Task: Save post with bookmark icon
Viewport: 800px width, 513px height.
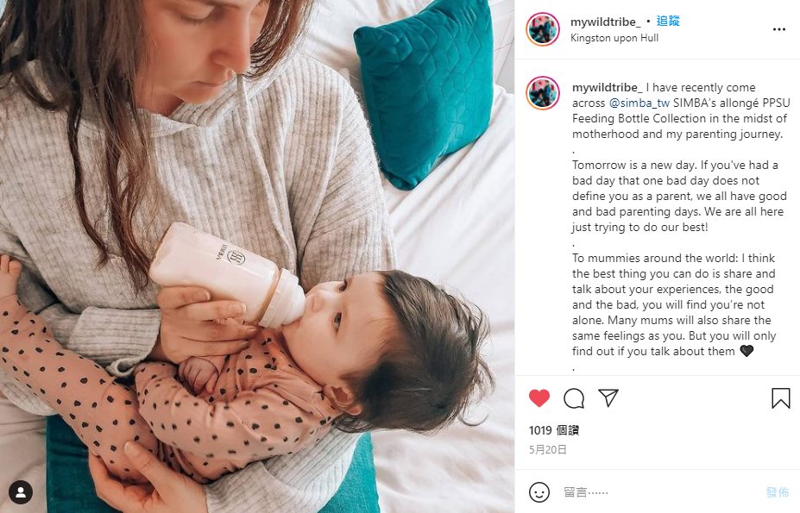Action: (x=781, y=398)
